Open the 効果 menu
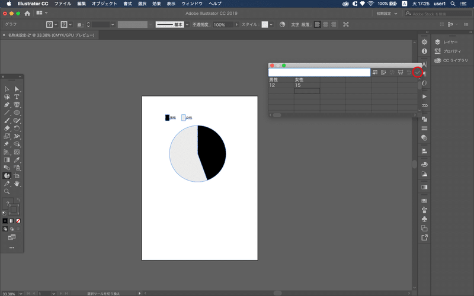This screenshot has width=474, height=296. pyautogui.click(x=156, y=4)
